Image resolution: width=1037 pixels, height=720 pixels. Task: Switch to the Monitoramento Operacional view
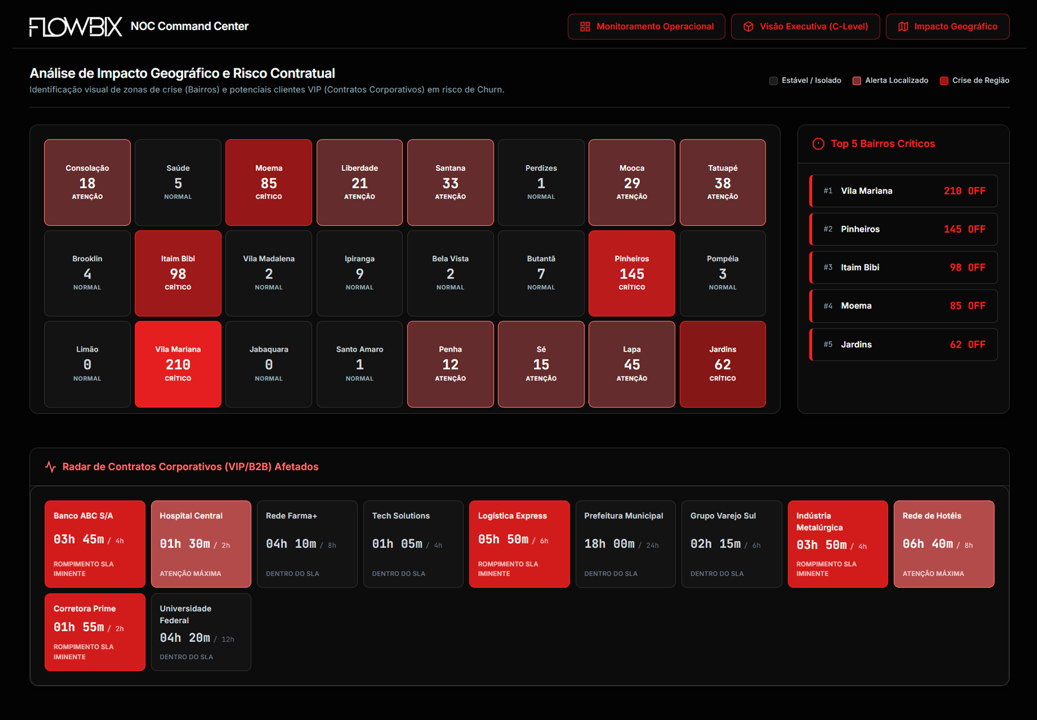click(646, 26)
